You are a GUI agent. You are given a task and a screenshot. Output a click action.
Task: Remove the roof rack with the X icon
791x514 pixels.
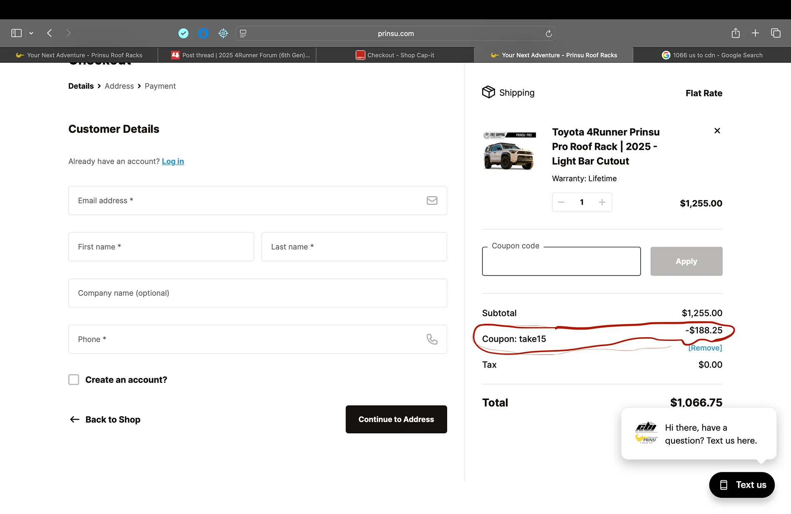click(x=717, y=131)
